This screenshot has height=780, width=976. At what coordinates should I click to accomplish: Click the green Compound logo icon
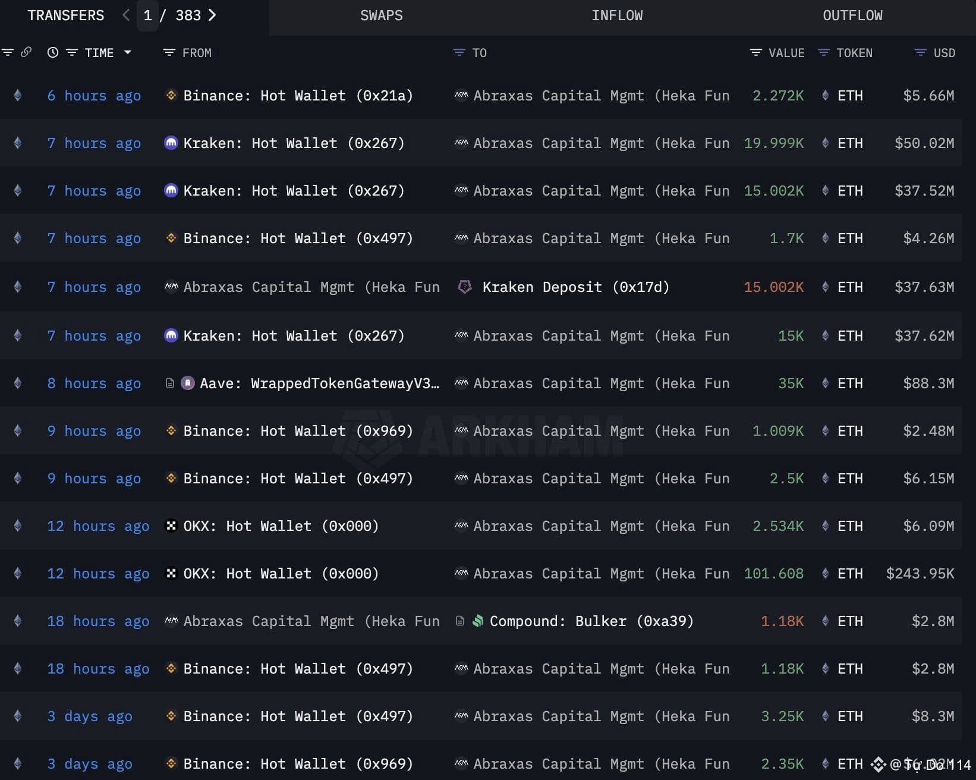(478, 621)
